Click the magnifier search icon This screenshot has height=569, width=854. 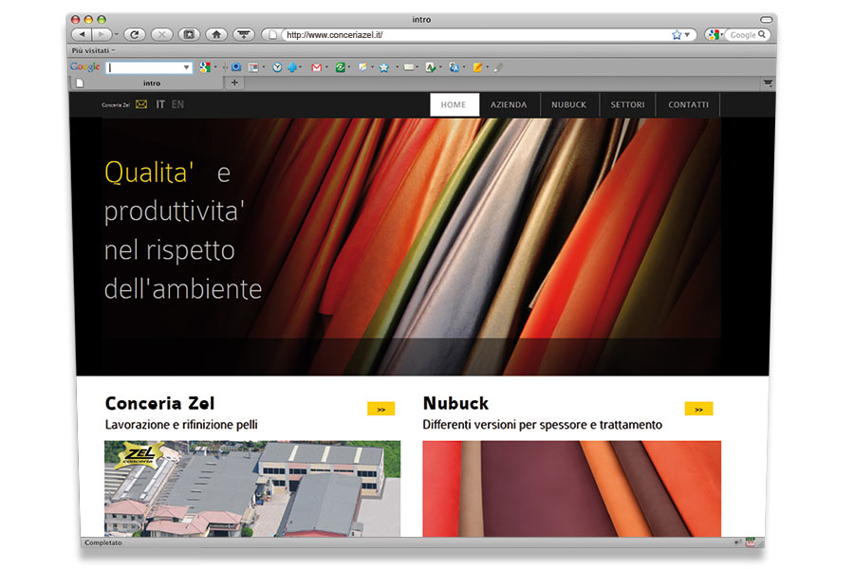tap(762, 34)
